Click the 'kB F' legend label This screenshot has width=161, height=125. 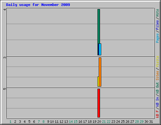tap(157, 114)
